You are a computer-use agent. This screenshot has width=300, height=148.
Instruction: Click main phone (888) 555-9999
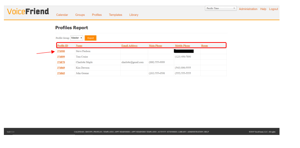coord(157,62)
